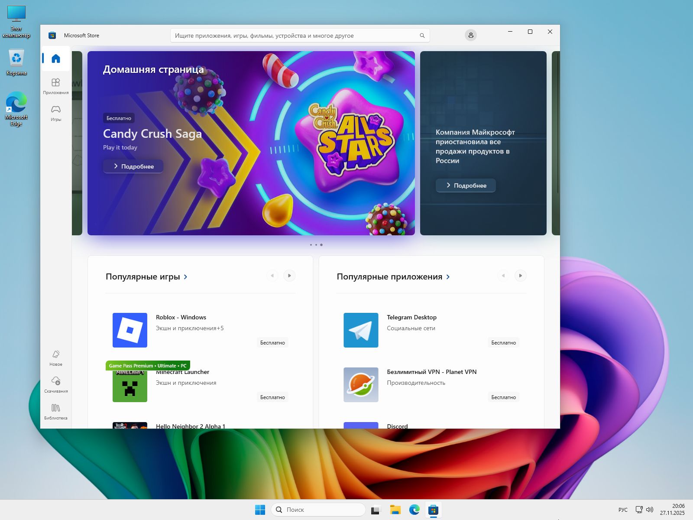Open the Библиотека library
The height and width of the screenshot is (520, 693).
(x=56, y=411)
